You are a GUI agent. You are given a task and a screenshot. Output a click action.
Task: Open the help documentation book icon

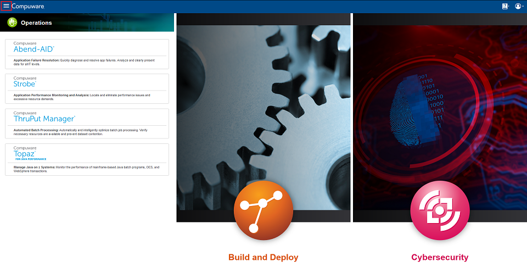[505, 7]
